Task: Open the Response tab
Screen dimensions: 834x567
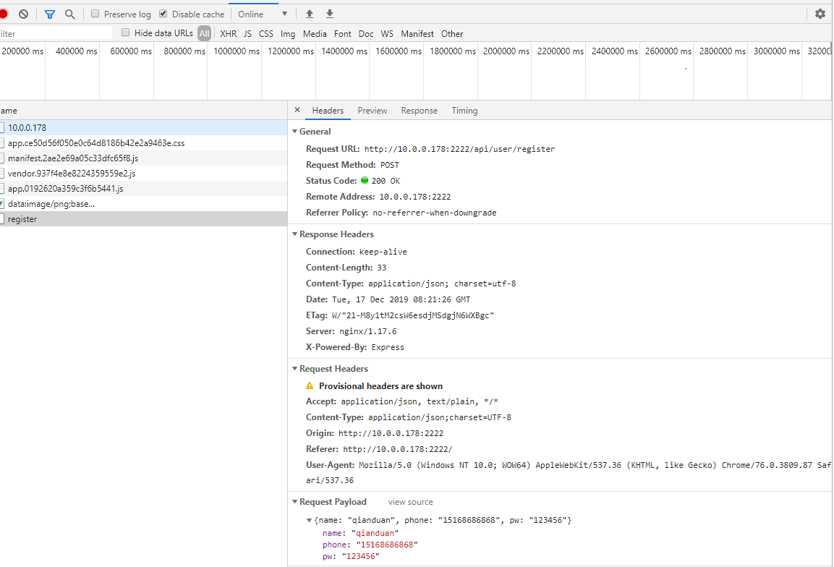Action: click(x=419, y=111)
